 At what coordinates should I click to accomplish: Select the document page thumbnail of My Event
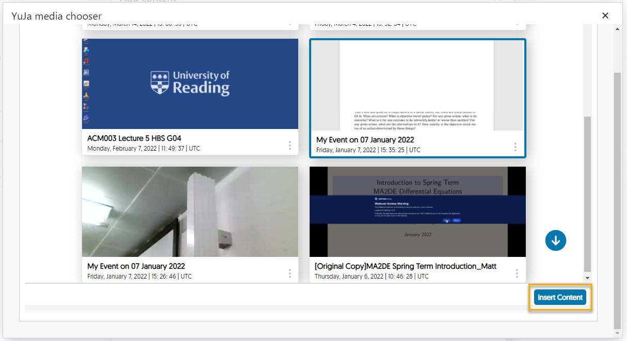pos(417,86)
